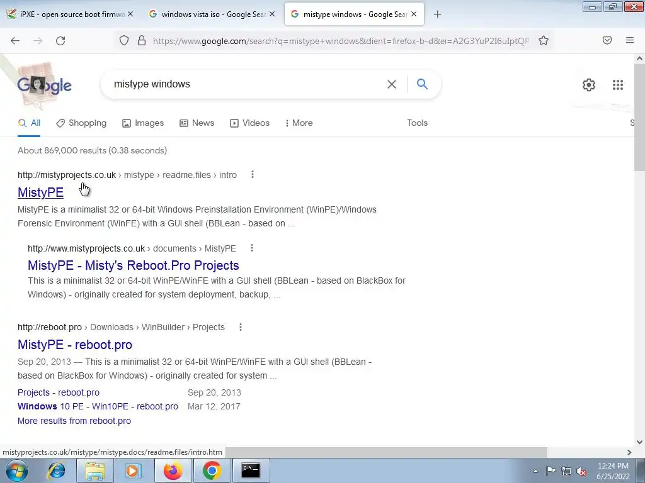Go to Google home via the doodle logo
645x483 pixels.
tap(45, 86)
